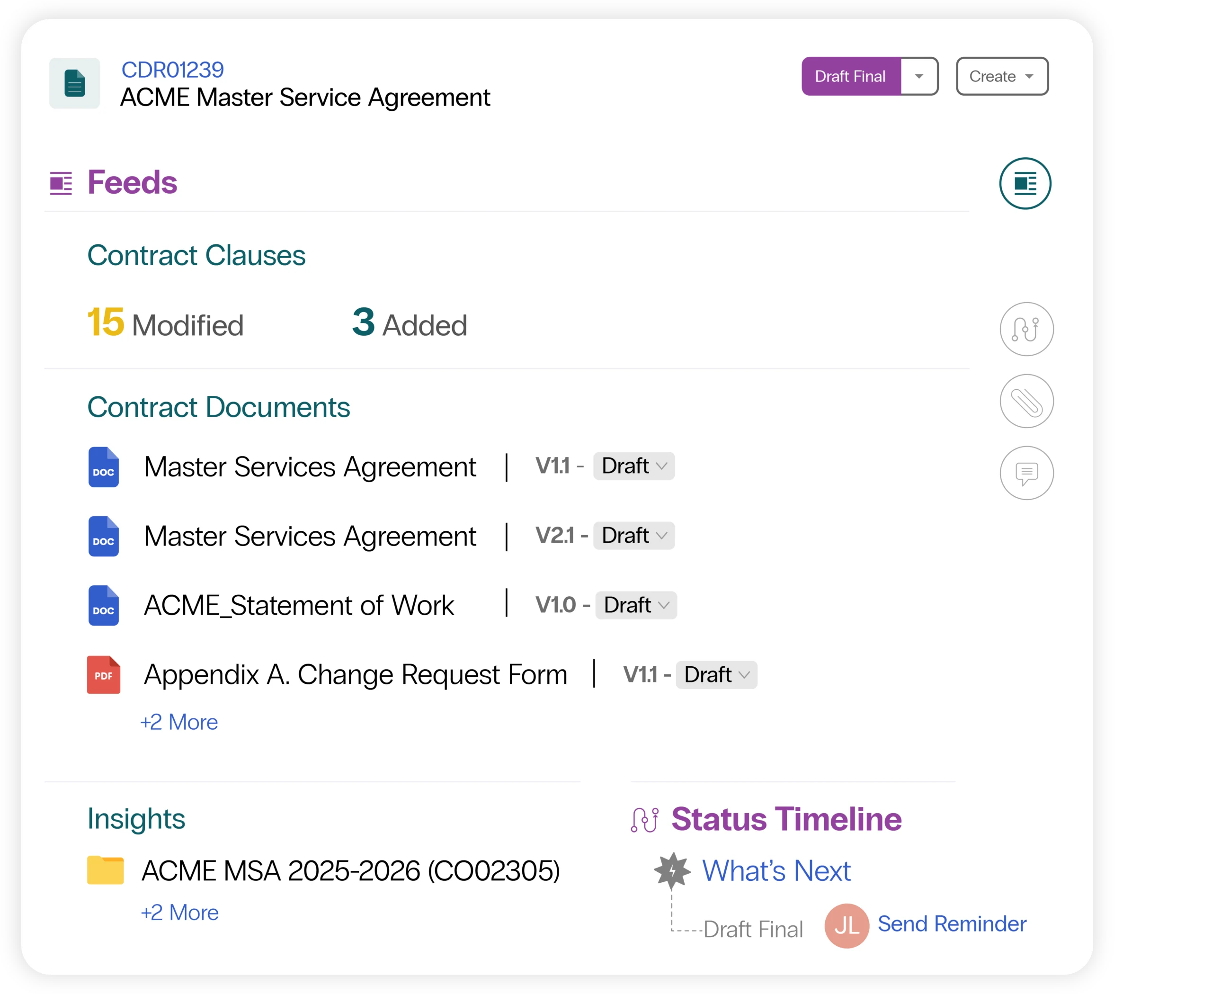Click Send Reminder link
Screen dimensions: 1212x994
[x=952, y=924]
